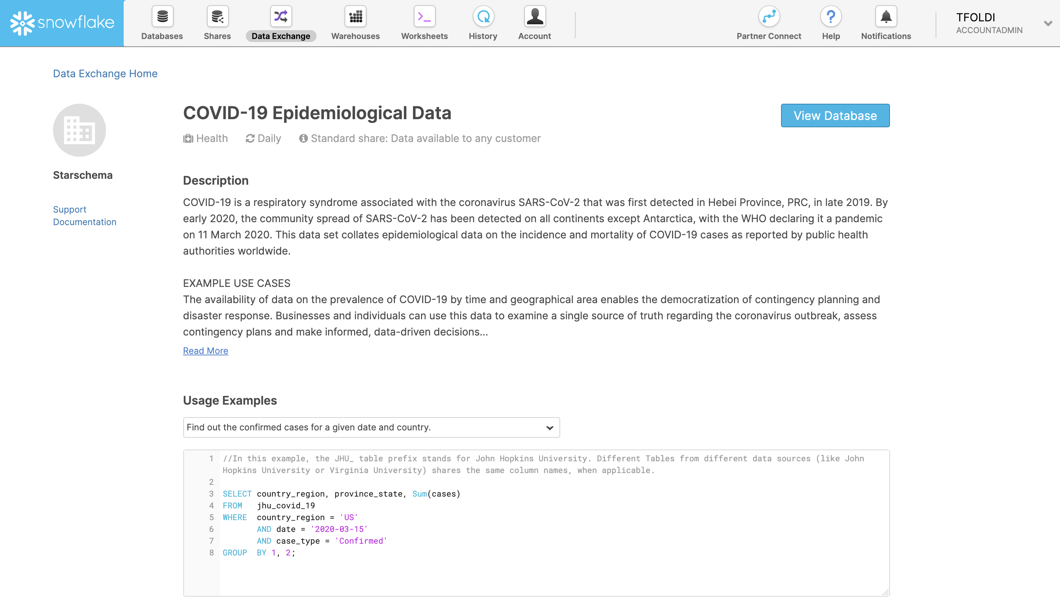Open the Databases icon in the toolbar
1060x604 pixels.
pos(162,17)
